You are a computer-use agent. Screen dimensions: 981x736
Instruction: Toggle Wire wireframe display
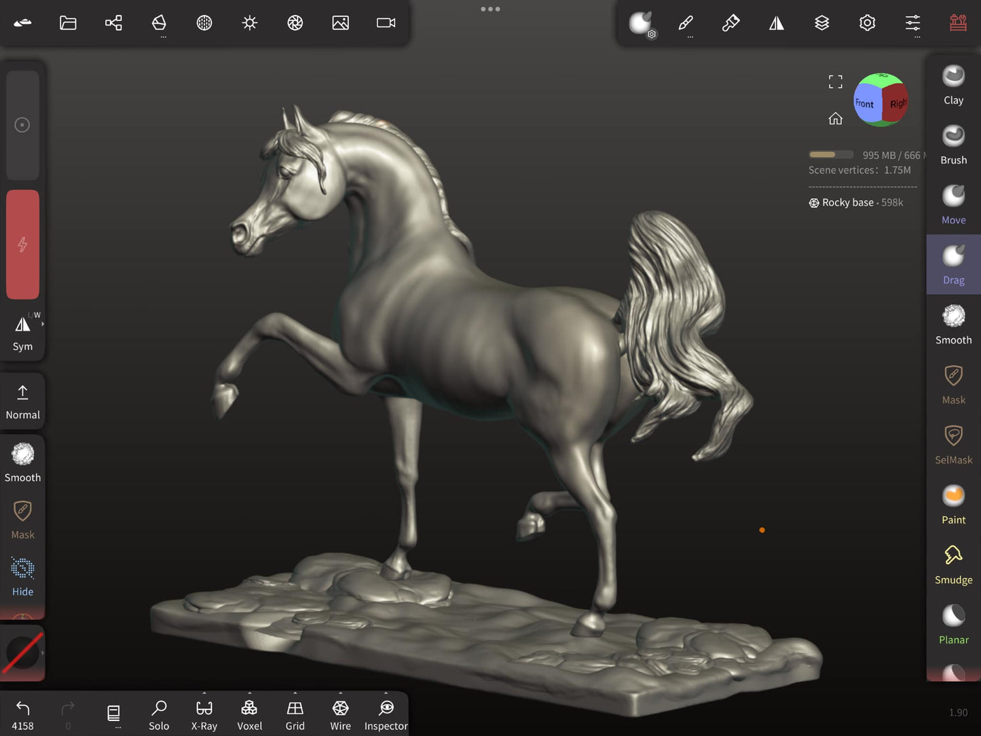point(340,715)
